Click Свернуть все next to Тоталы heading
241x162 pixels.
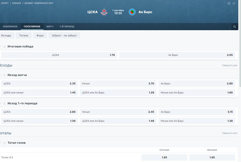[229, 133]
